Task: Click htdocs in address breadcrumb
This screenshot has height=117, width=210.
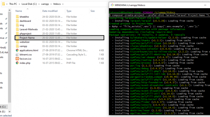Action: click(57, 4)
